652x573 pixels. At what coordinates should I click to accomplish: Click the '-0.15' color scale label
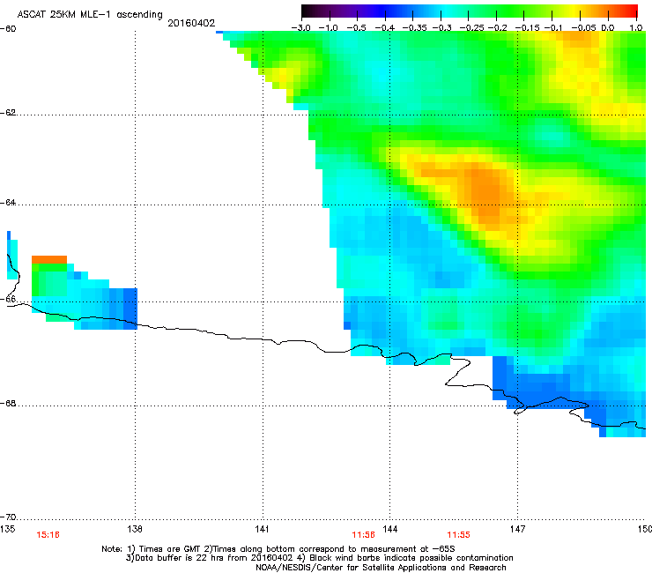[x=527, y=28]
